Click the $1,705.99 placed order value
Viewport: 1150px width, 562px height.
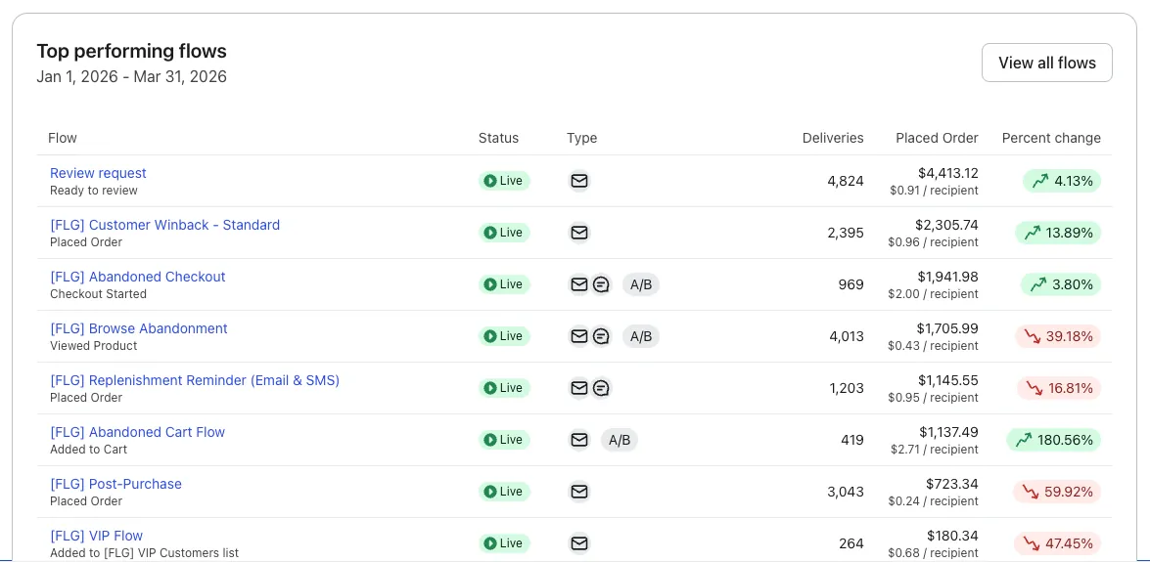tap(946, 329)
